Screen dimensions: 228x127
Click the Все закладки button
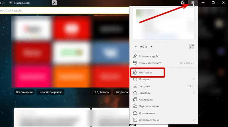click(x=24, y=92)
